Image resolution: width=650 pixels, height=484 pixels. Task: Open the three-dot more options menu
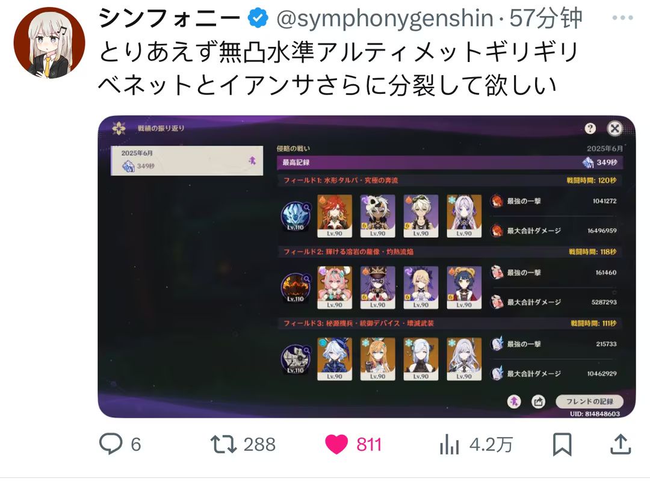(x=623, y=18)
